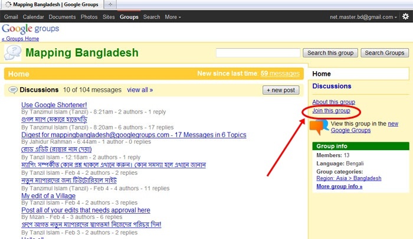Open the My edit of a Village topic
The height and width of the screenshot is (239, 413).
point(48,196)
